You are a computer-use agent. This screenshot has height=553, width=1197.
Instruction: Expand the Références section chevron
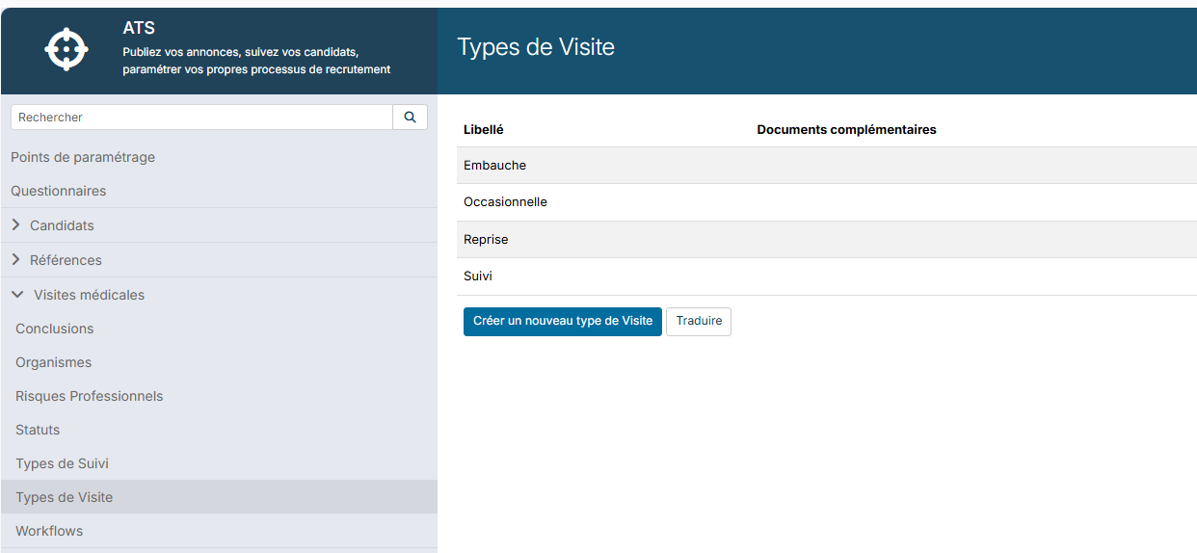pyautogui.click(x=16, y=260)
